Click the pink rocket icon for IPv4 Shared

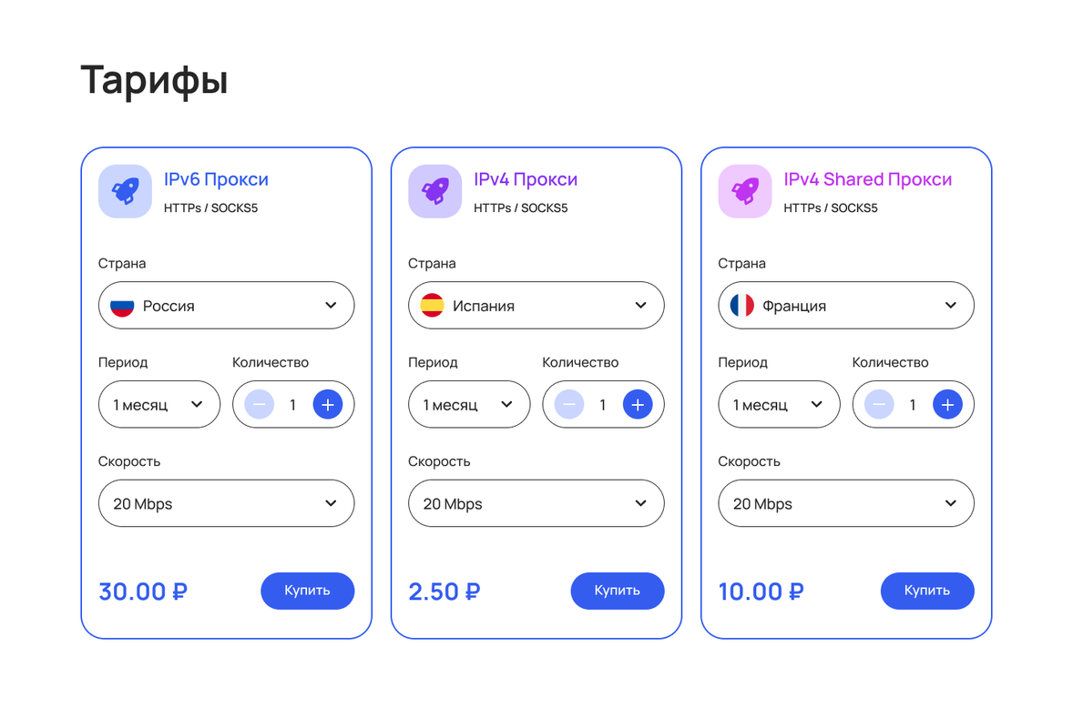745,191
